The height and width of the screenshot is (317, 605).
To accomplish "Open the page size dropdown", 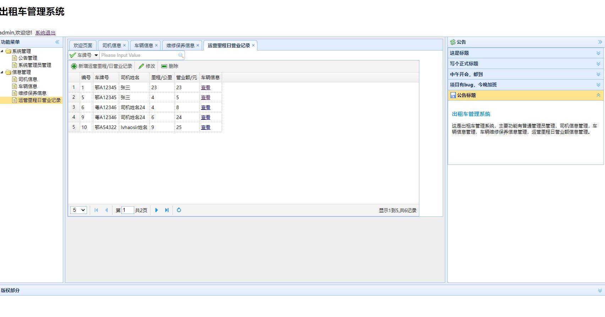I will [x=78, y=210].
